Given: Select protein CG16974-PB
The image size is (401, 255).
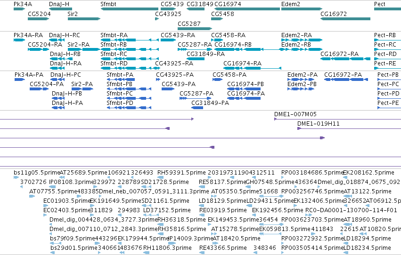Looking at the screenshot, I should pos(244,89).
